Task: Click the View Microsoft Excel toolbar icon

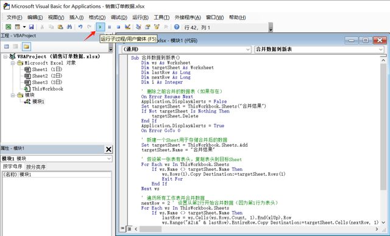Action: click(8, 27)
